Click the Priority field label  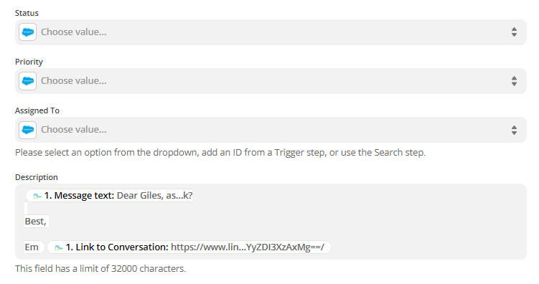pos(29,62)
